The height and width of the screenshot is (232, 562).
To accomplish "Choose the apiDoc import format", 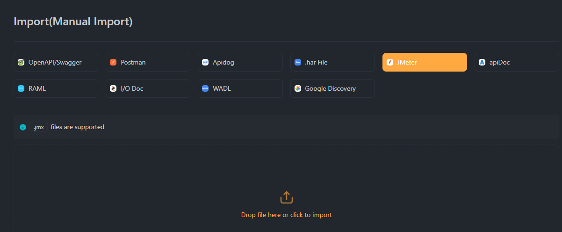I will 517,62.
